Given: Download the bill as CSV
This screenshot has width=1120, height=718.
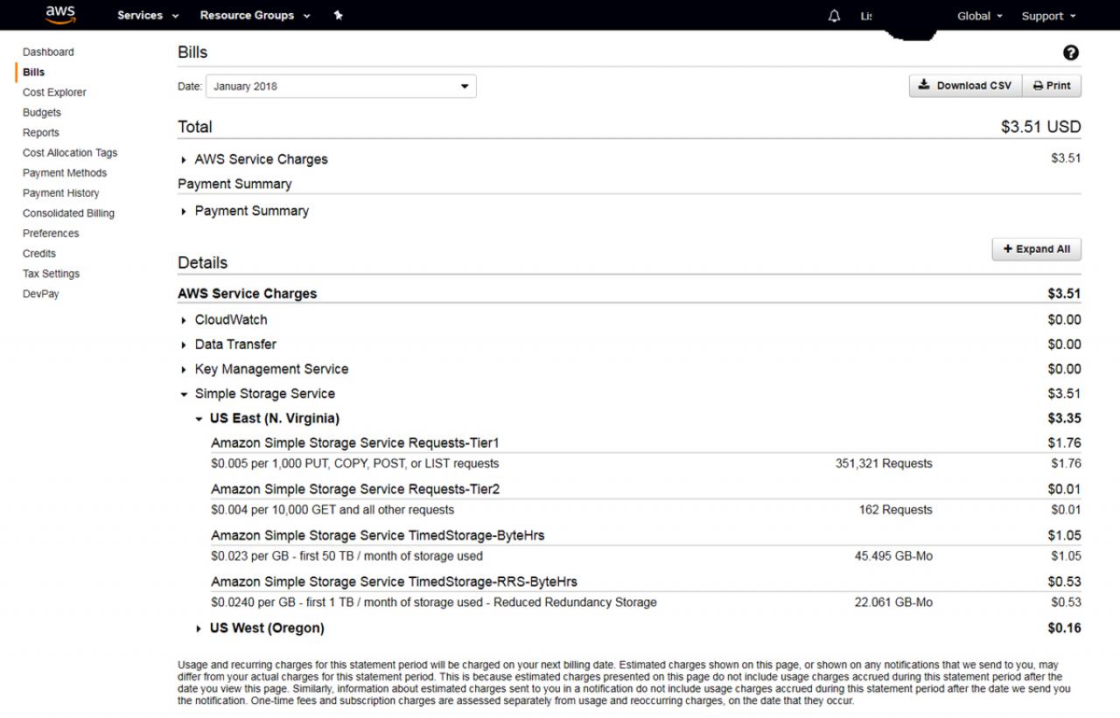Looking at the screenshot, I should tap(965, 86).
